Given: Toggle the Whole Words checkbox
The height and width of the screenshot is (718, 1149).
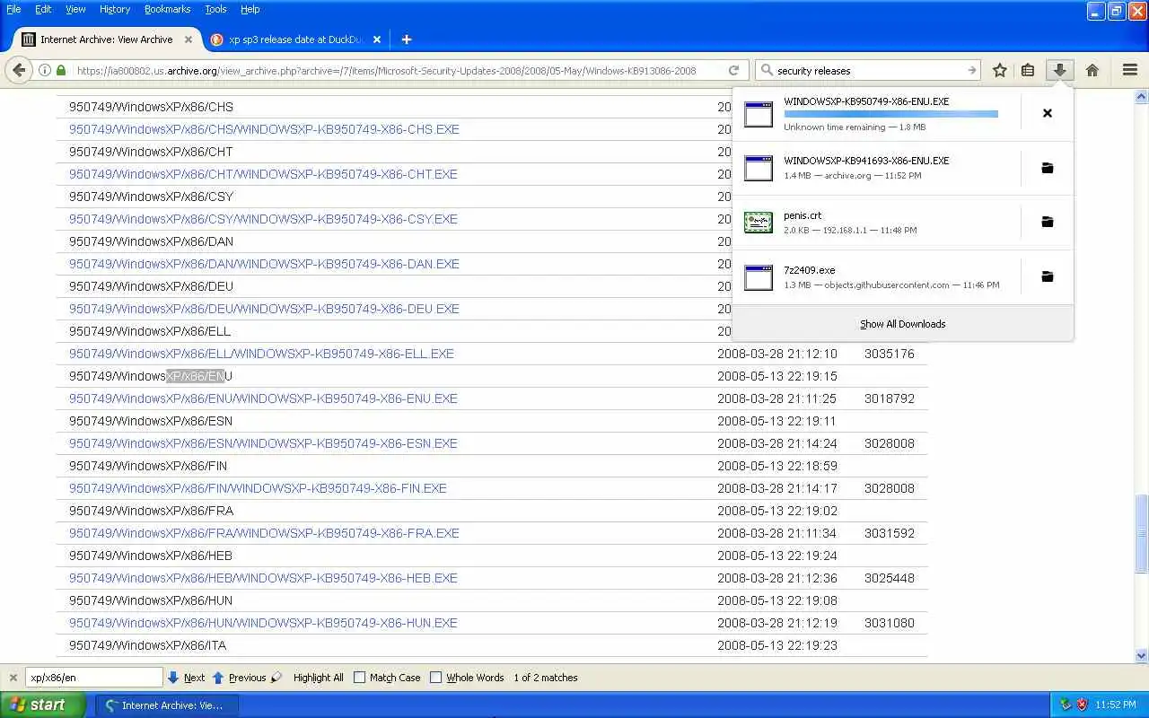Looking at the screenshot, I should [x=436, y=678].
